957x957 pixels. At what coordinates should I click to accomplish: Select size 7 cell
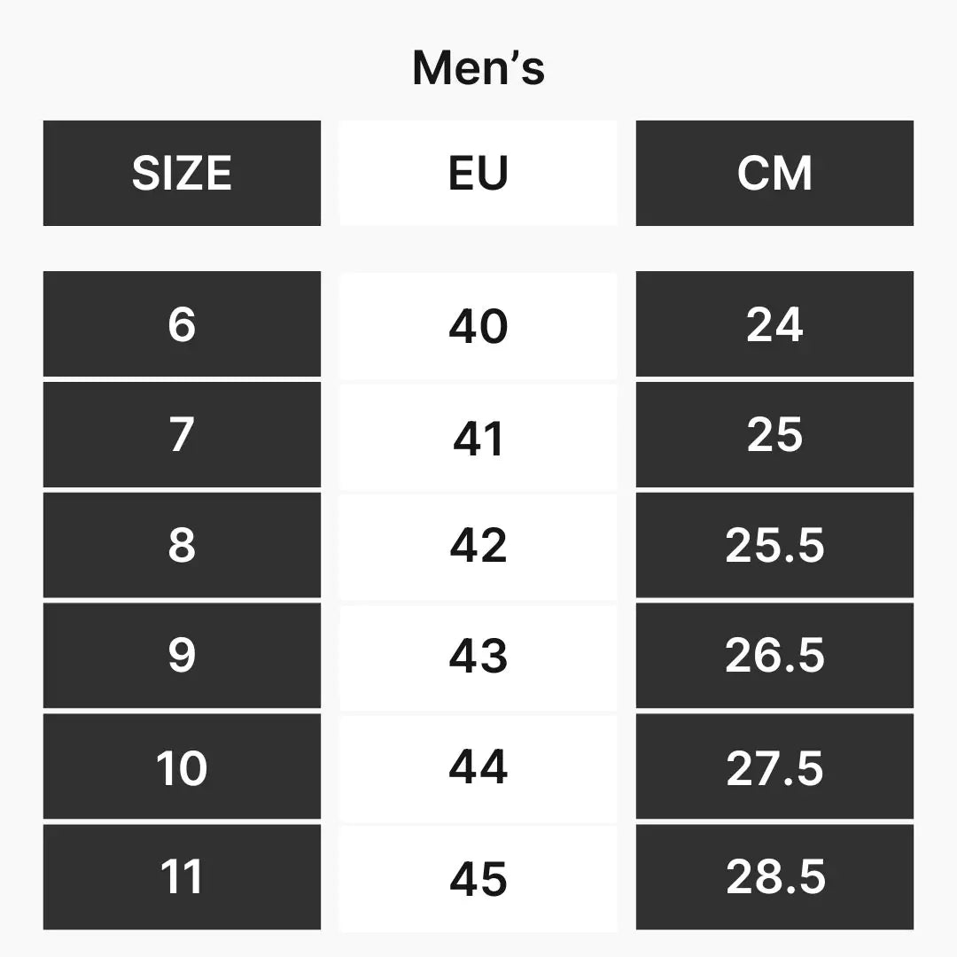182,435
